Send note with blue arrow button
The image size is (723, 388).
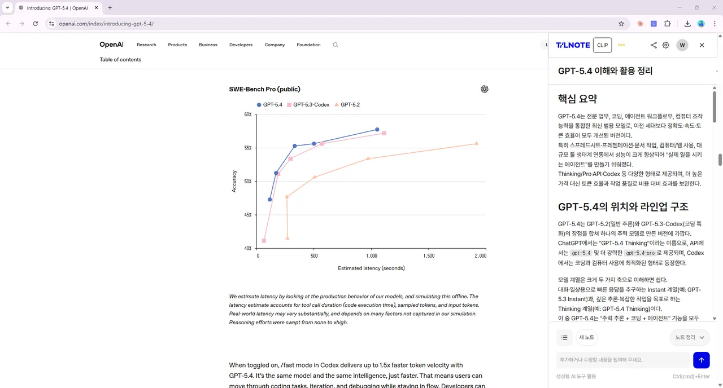pyautogui.click(x=701, y=360)
